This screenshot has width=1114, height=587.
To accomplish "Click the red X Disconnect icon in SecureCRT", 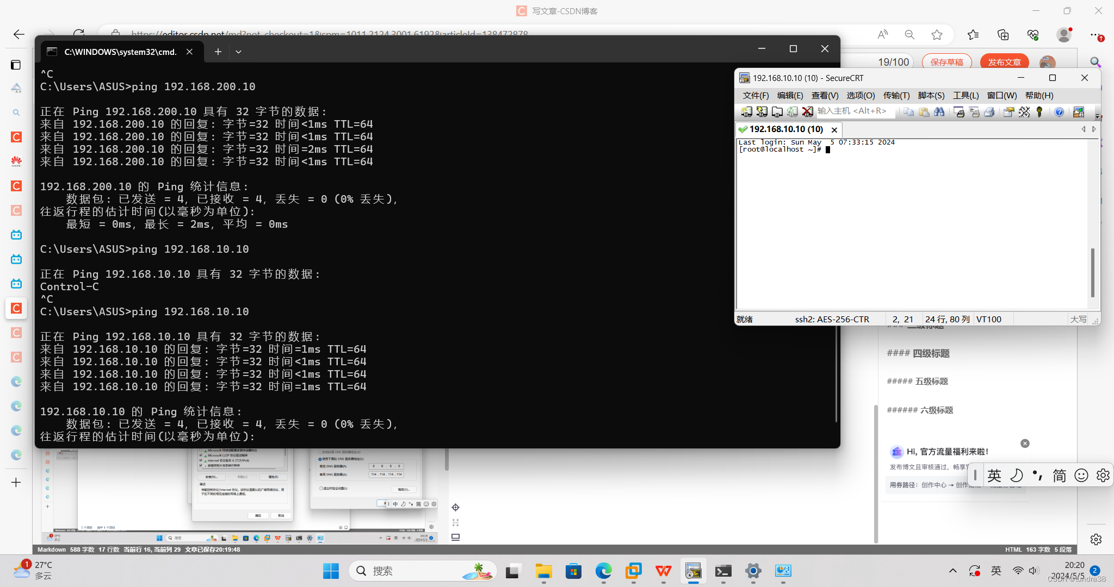I will [808, 112].
